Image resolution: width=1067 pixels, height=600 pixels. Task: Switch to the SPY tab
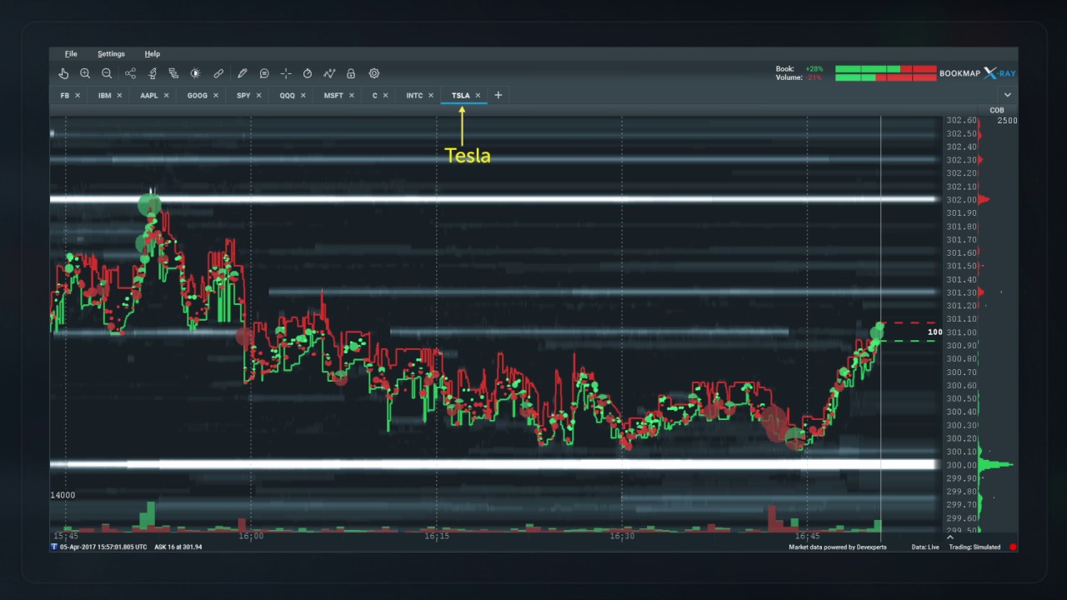coord(243,96)
